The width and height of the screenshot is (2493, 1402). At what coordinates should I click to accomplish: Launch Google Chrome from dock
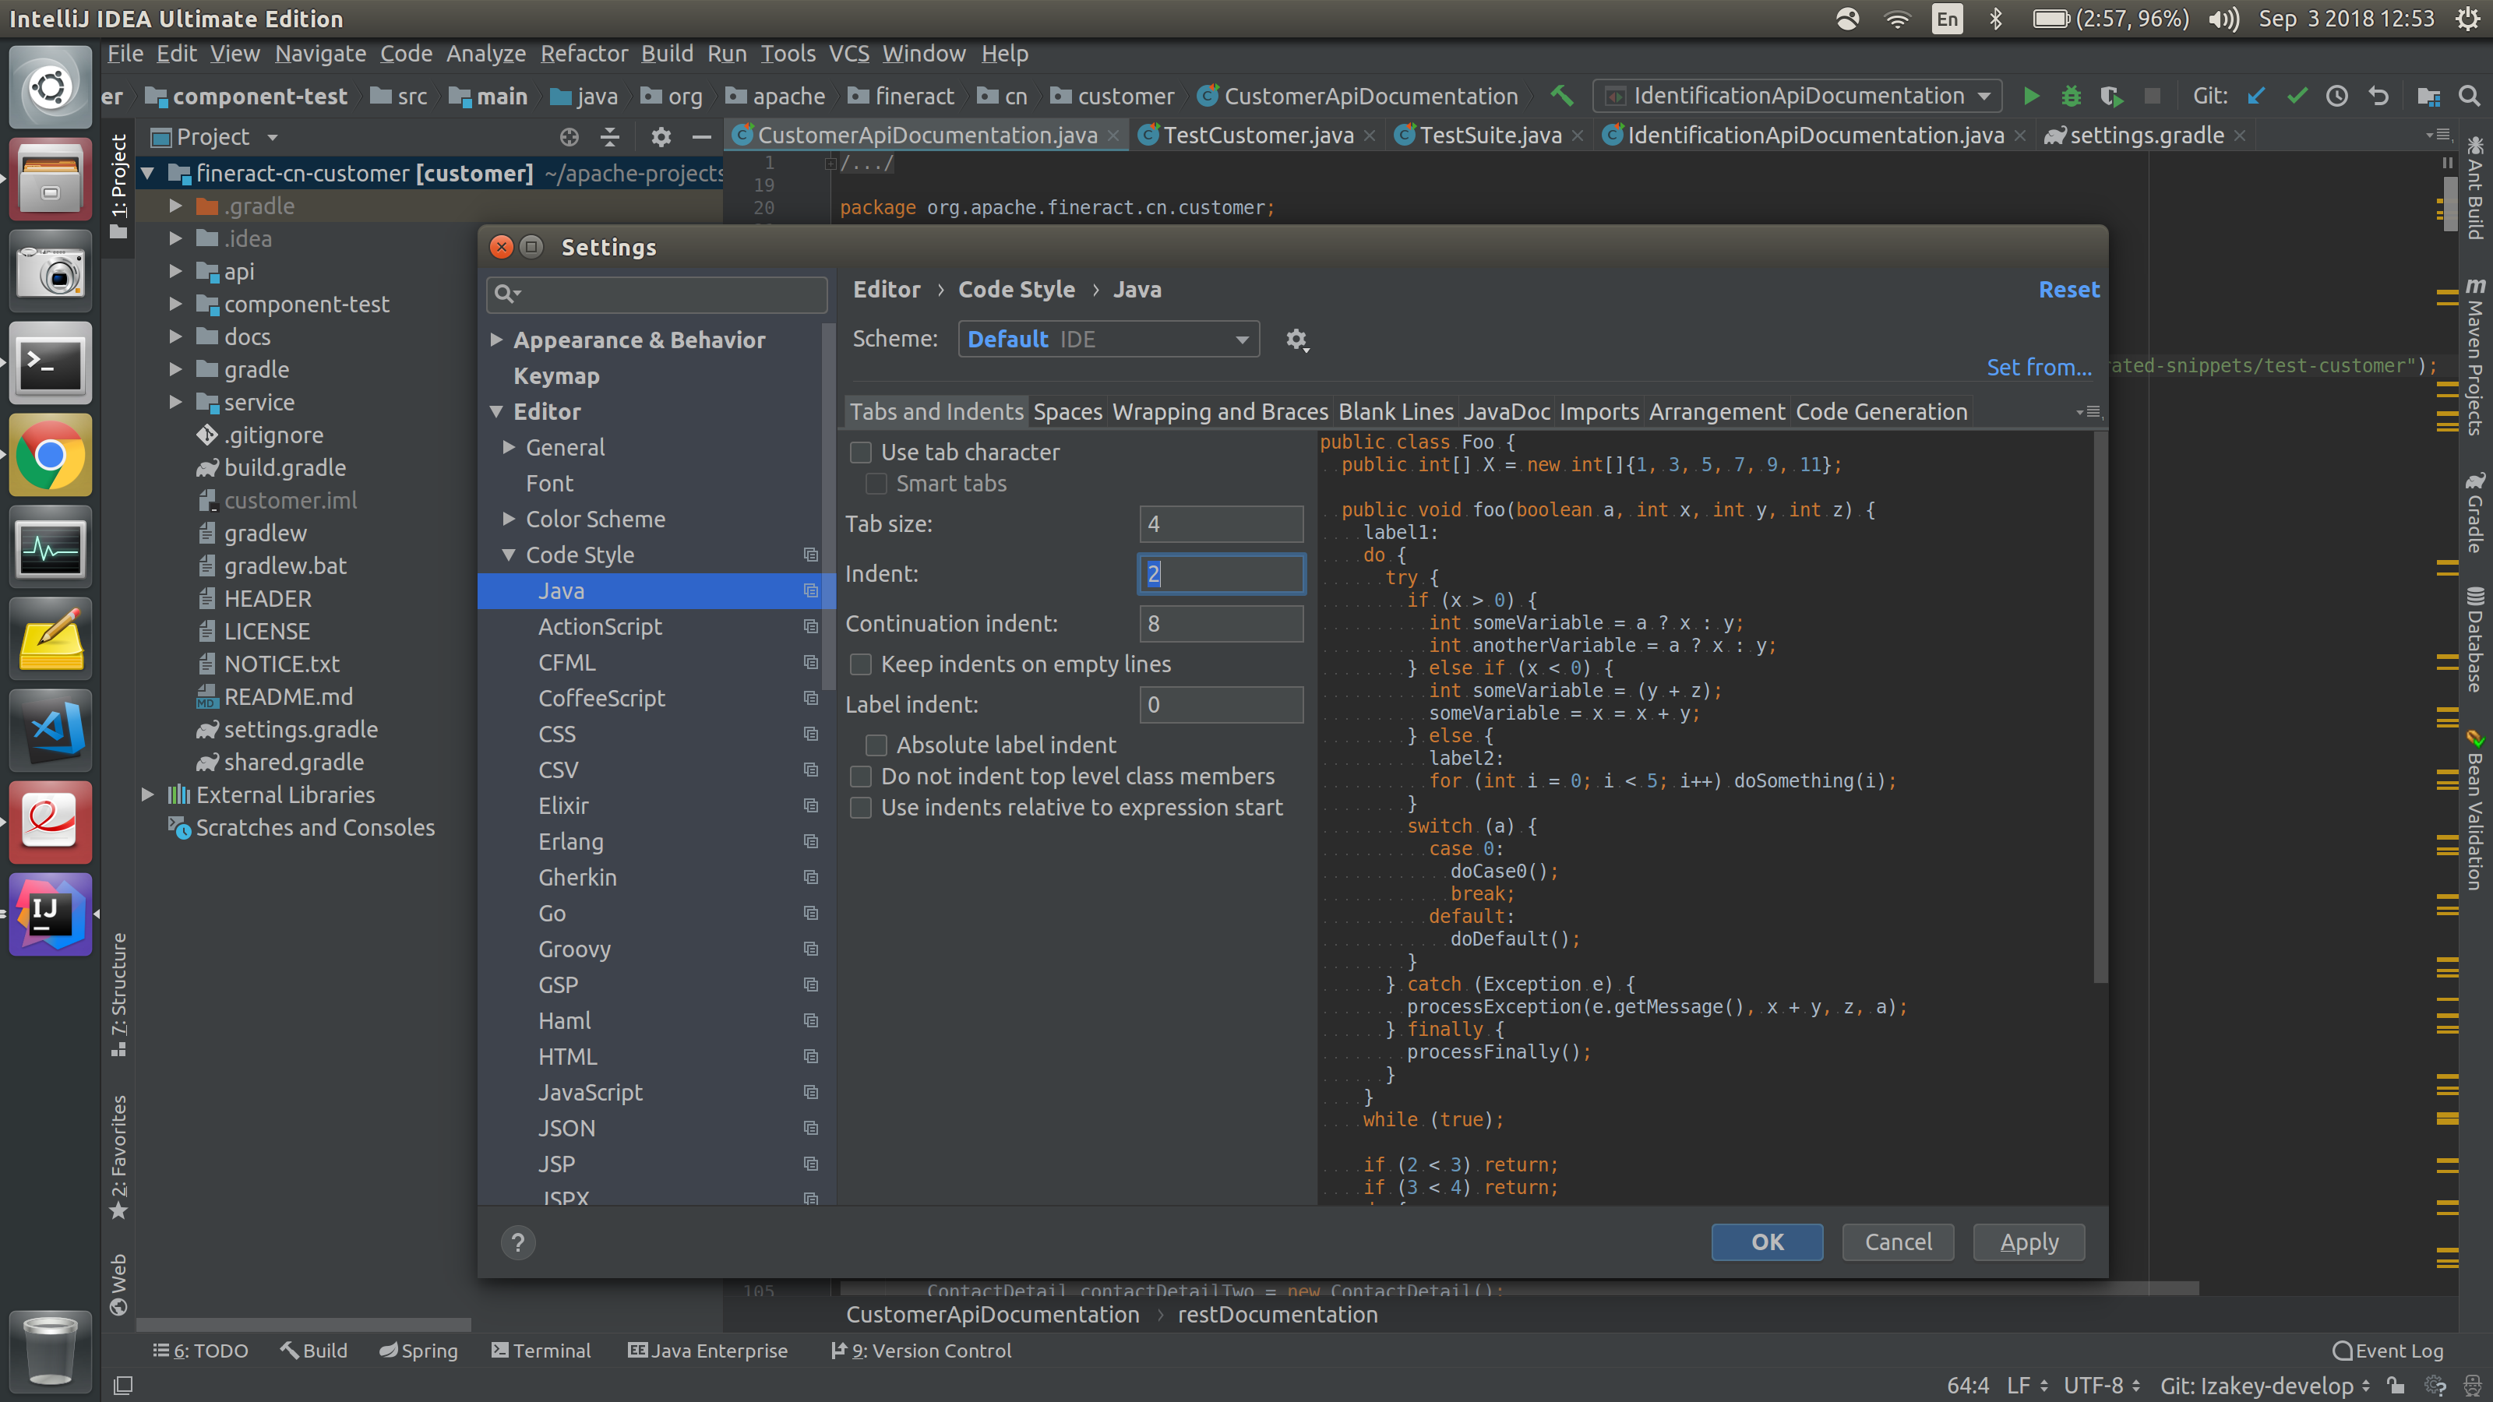[x=51, y=456]
